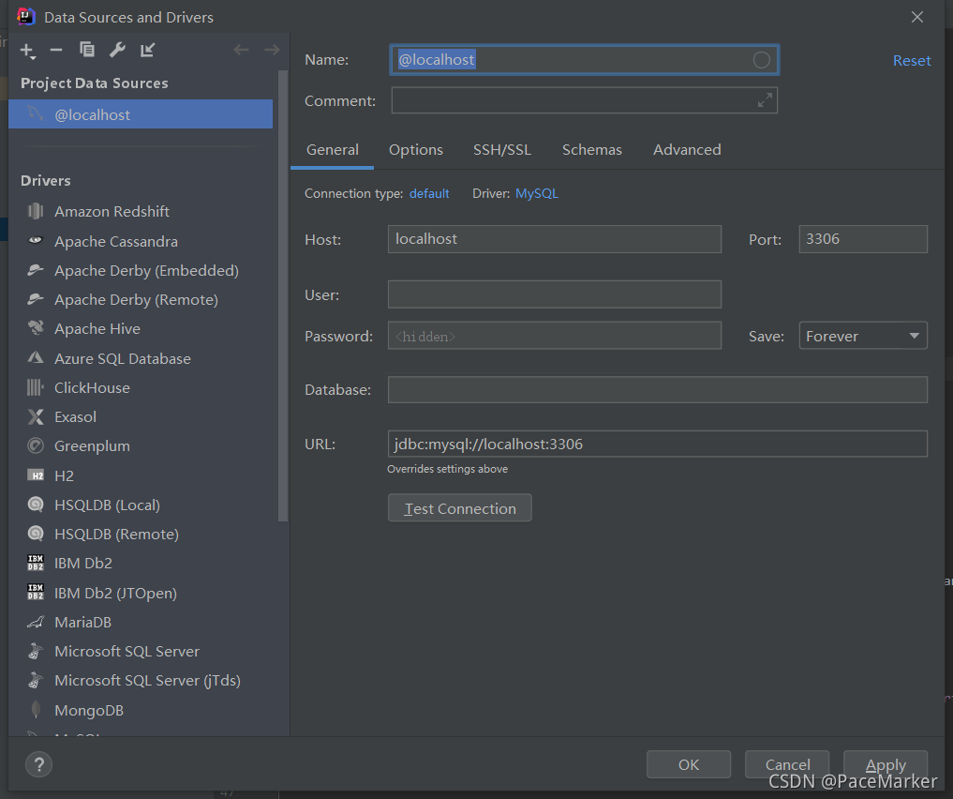Click the MongoDB leaf icon
The height and width of the screenshot is (799, 953).
(36, 710)
